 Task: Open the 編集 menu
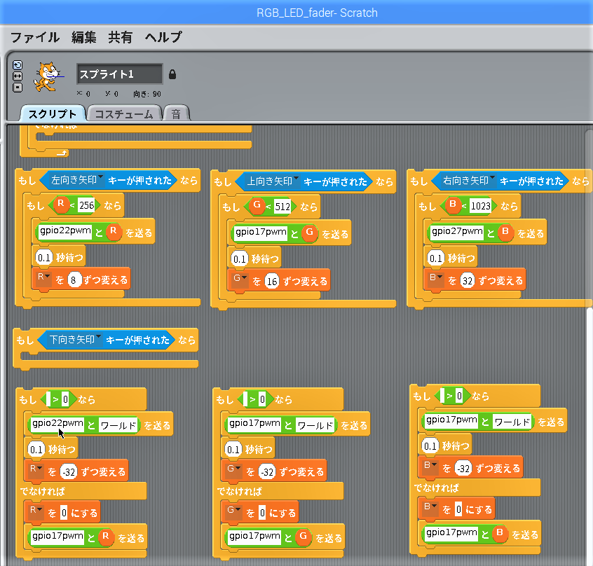(x=84, y=37)
